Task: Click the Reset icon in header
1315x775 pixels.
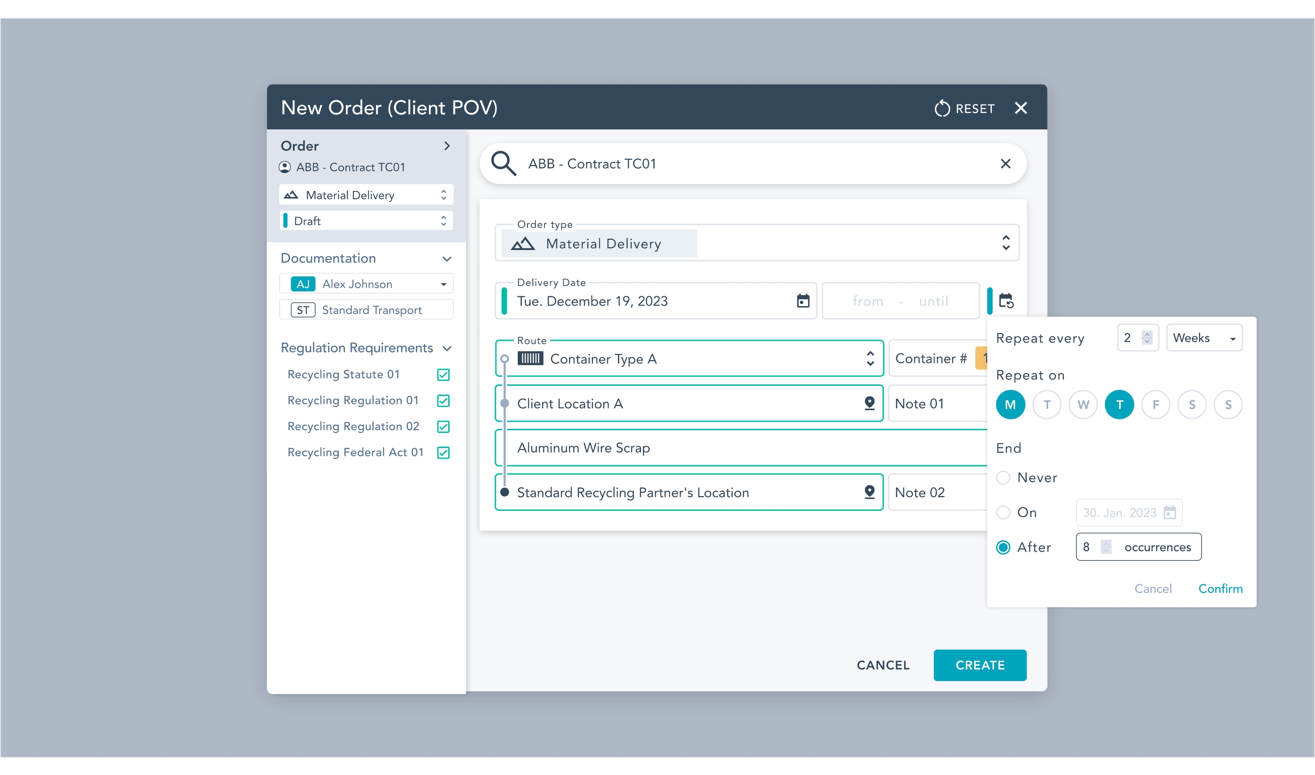Action: coord(942,108)
